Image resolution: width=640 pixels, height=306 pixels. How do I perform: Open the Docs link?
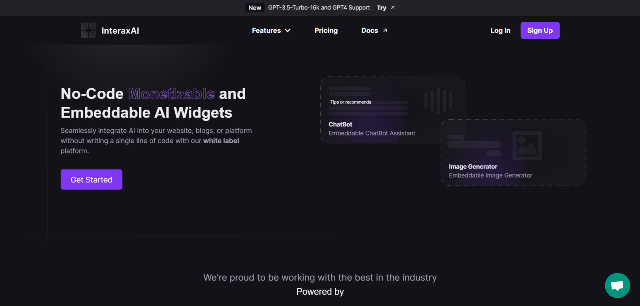click(374, 30)
